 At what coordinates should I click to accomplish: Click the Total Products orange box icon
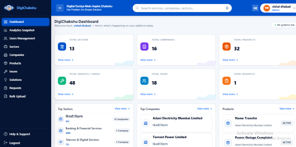tap(226, 47)
